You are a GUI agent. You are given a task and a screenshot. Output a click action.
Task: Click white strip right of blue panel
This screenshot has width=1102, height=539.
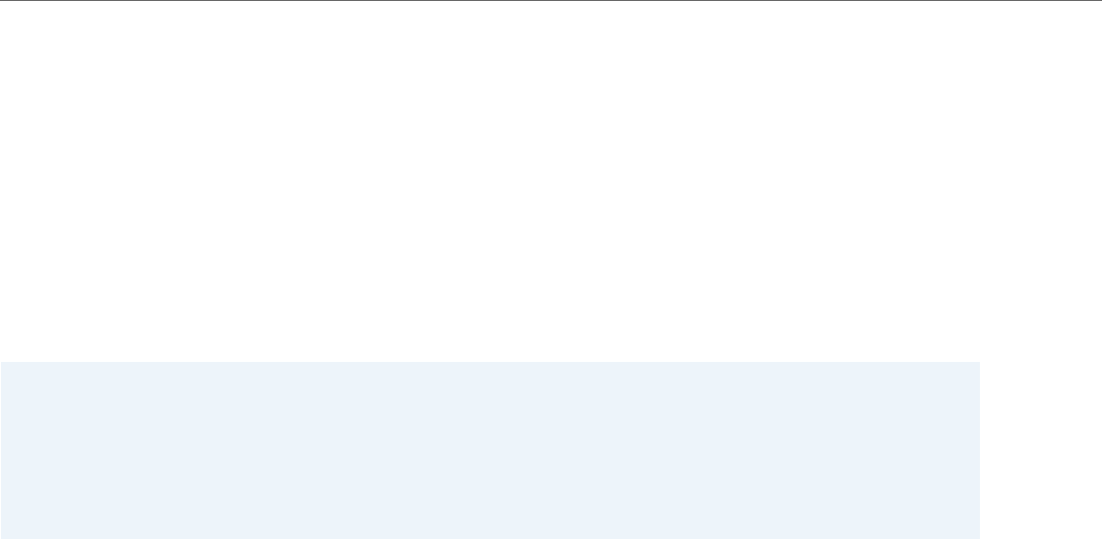pos(1041,449)
